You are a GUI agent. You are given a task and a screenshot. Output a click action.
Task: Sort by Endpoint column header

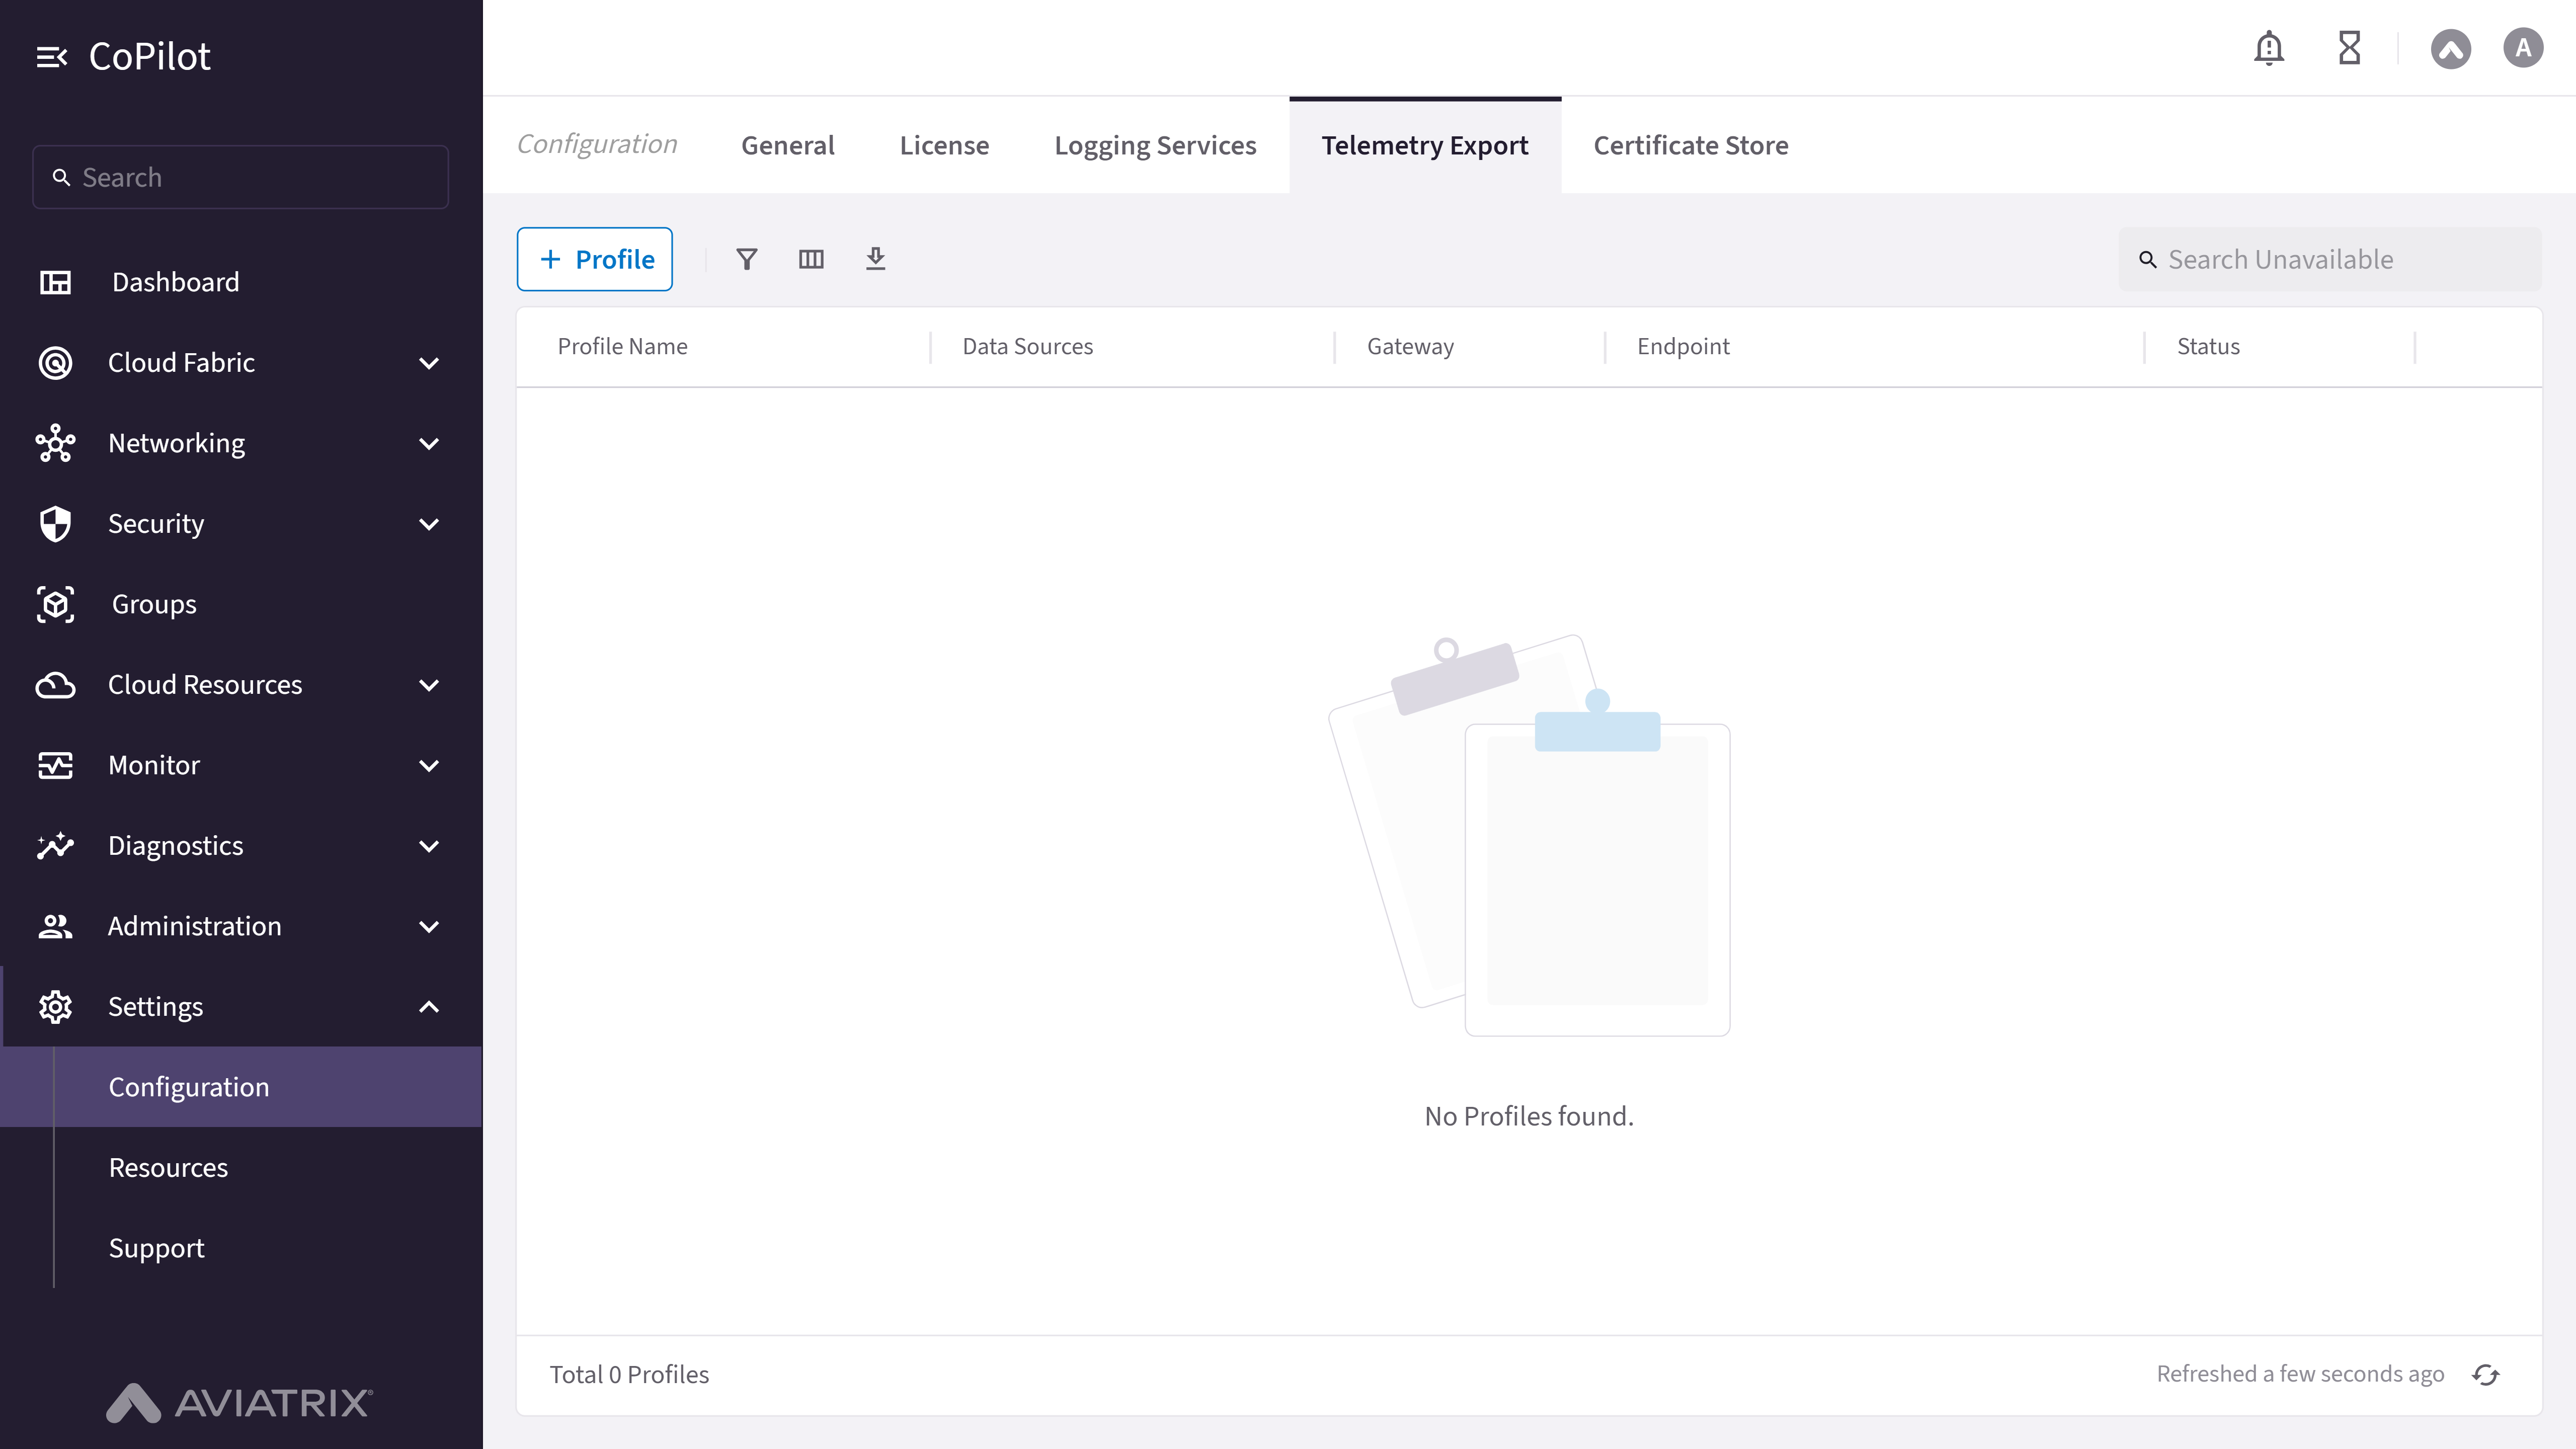[1683, 347]
